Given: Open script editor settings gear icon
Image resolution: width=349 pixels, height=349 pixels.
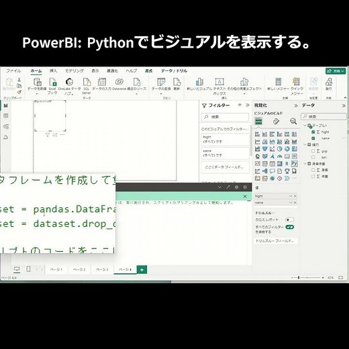Looking at the screenshot, I should [x=236, y=187].
